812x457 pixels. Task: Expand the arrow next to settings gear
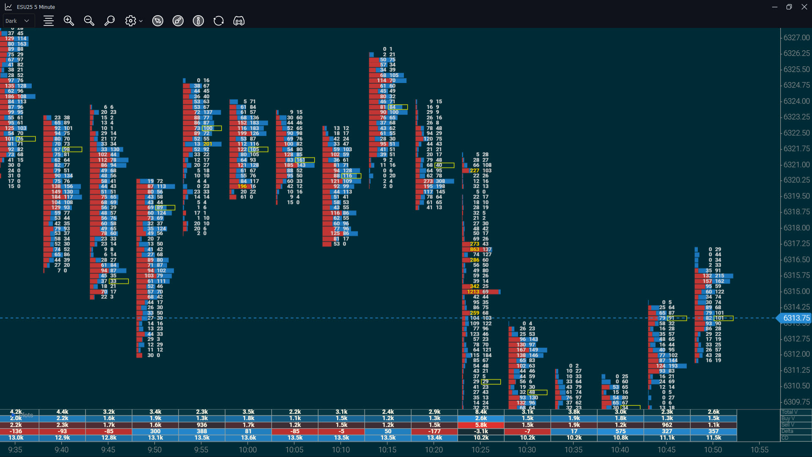pos(141,21)
